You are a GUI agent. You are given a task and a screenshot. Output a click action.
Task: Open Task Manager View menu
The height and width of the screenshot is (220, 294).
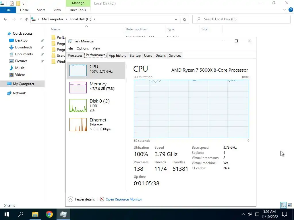pos(96,48)
